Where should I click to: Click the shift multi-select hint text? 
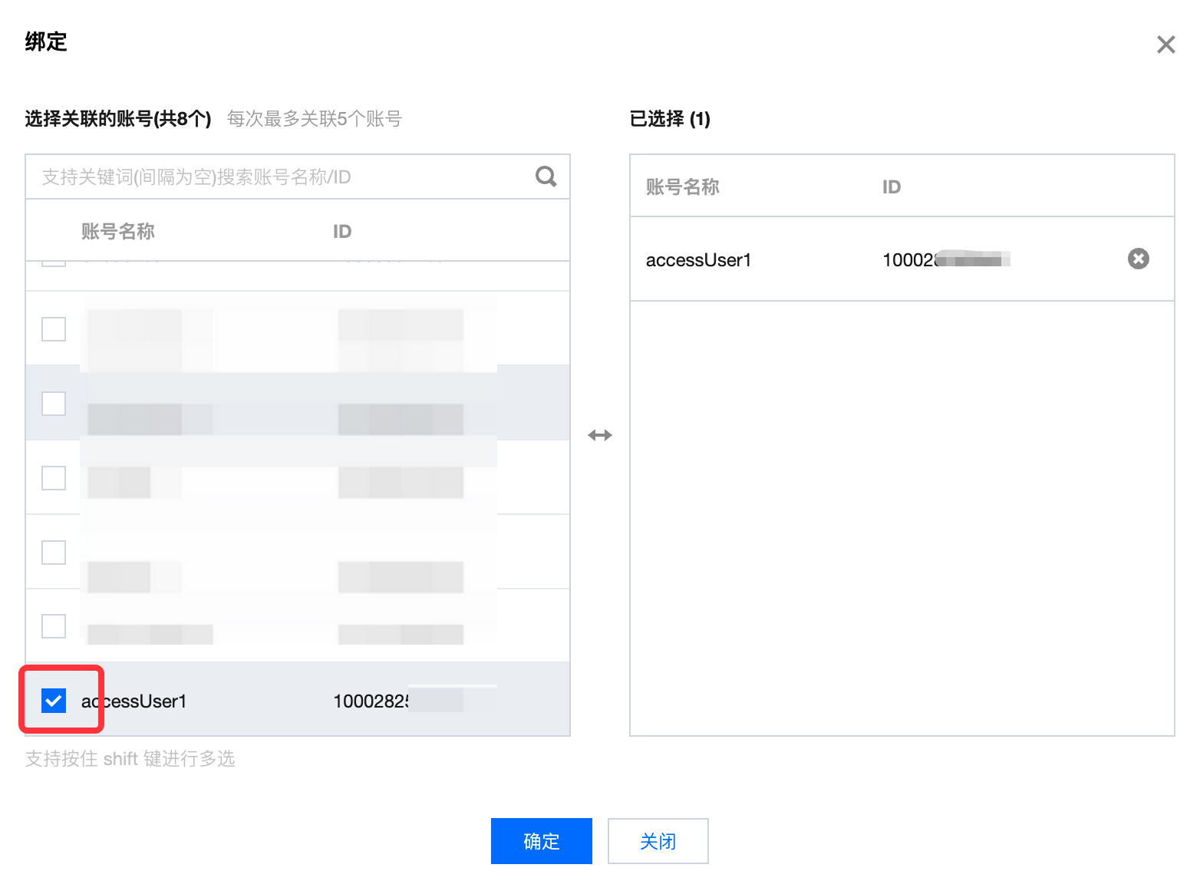tap(130, 759)
